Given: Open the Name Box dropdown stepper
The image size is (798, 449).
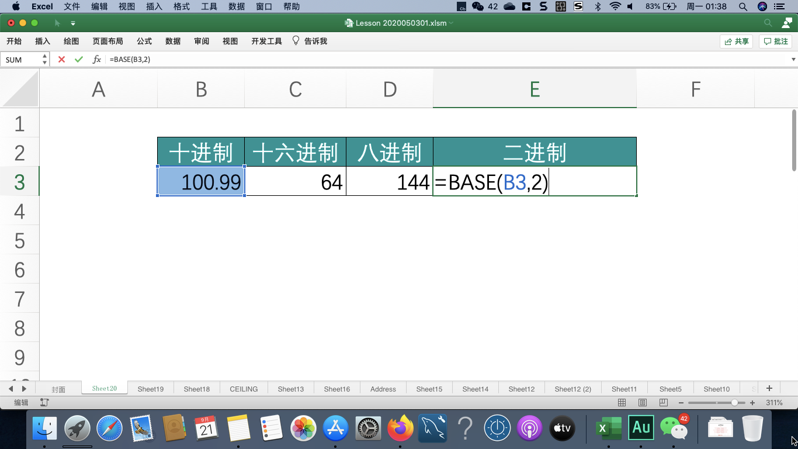Looking at the screenshot, I should tap(44, 60).
